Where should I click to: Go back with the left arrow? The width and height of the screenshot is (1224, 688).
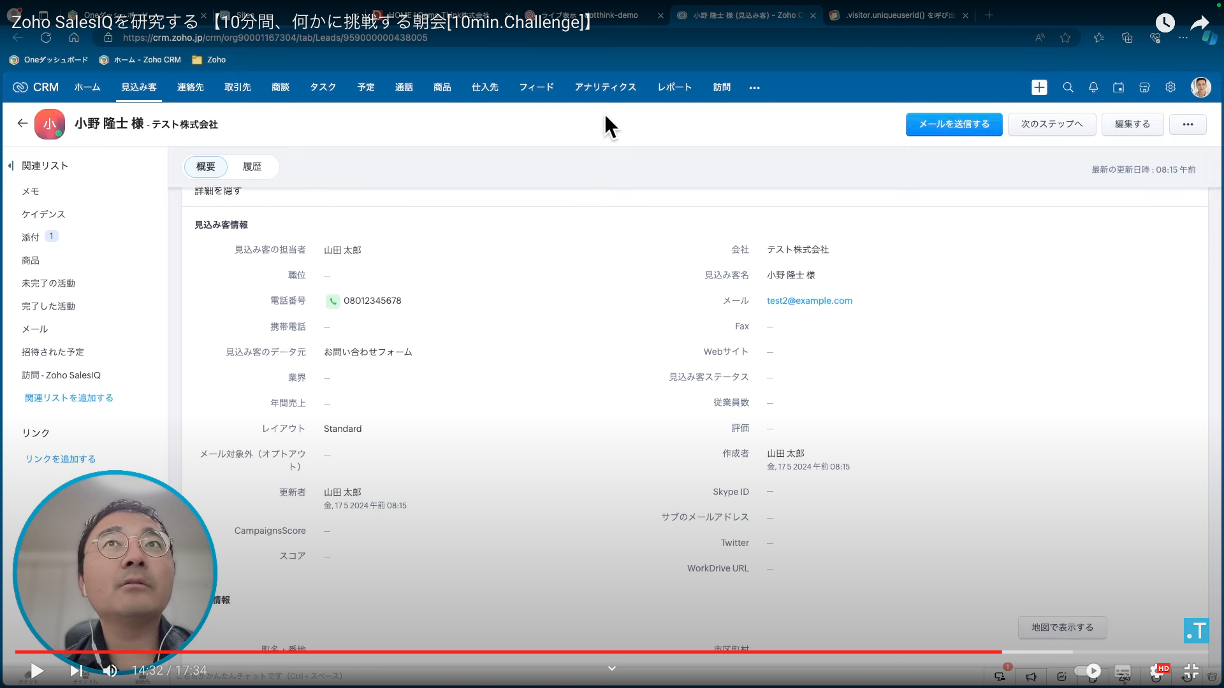click(22, 123)
